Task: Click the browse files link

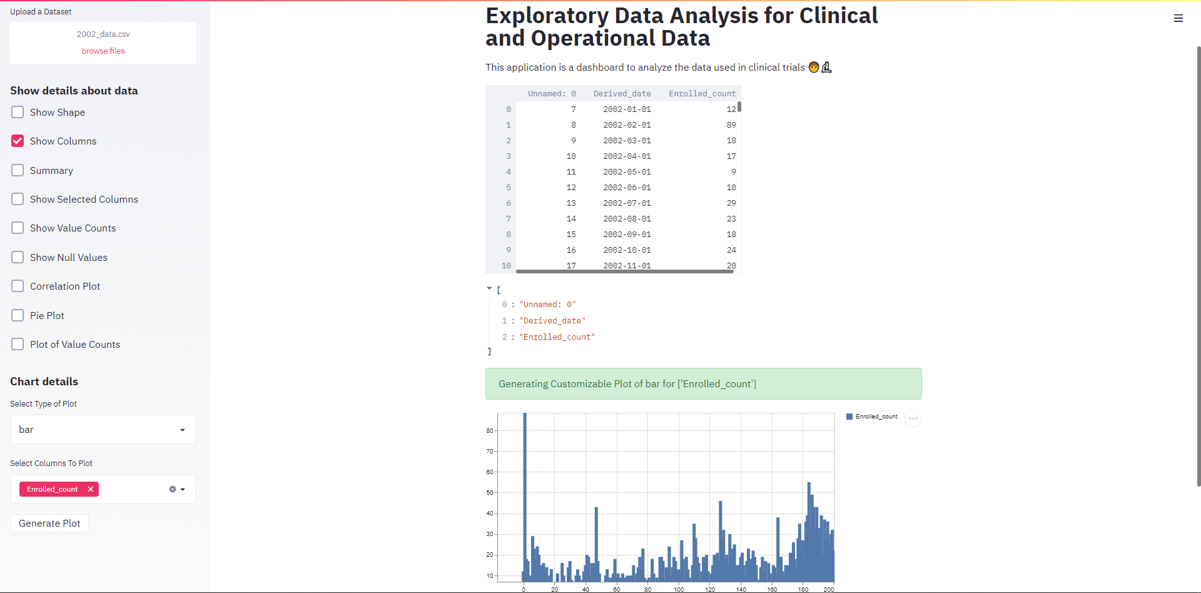Action: point(103,51)
